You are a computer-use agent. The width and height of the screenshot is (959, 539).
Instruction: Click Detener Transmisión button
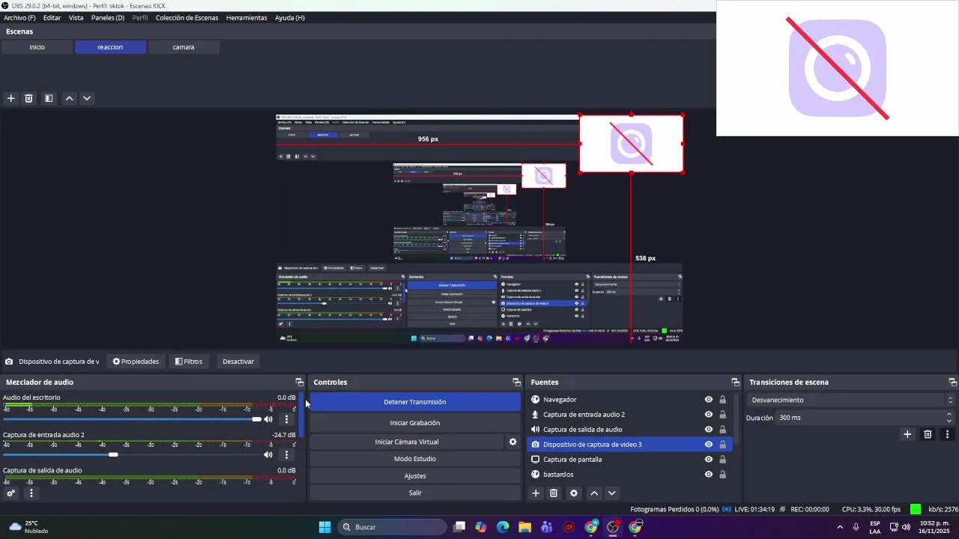(415, 402)
